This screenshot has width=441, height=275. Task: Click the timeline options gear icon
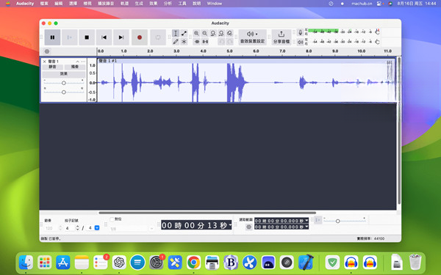47,51
